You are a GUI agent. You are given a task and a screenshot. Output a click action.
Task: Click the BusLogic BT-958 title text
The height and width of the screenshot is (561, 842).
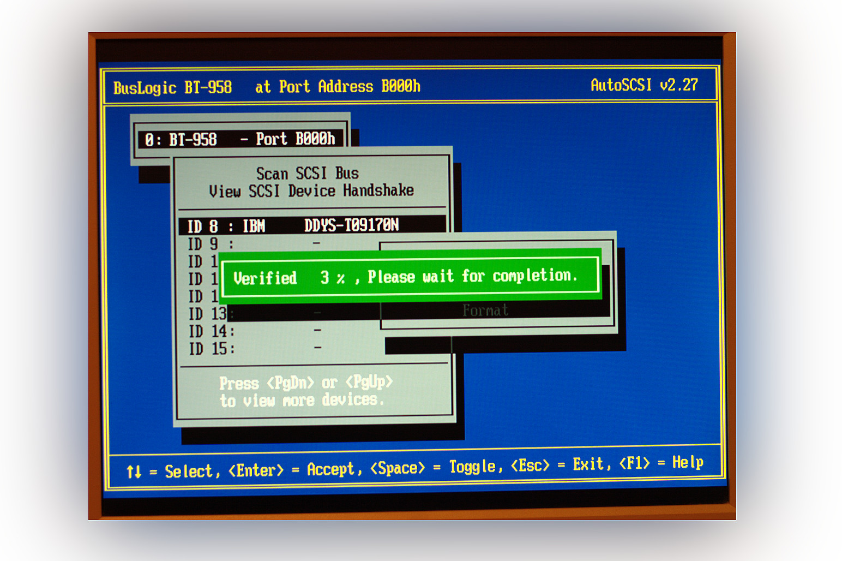172,88
